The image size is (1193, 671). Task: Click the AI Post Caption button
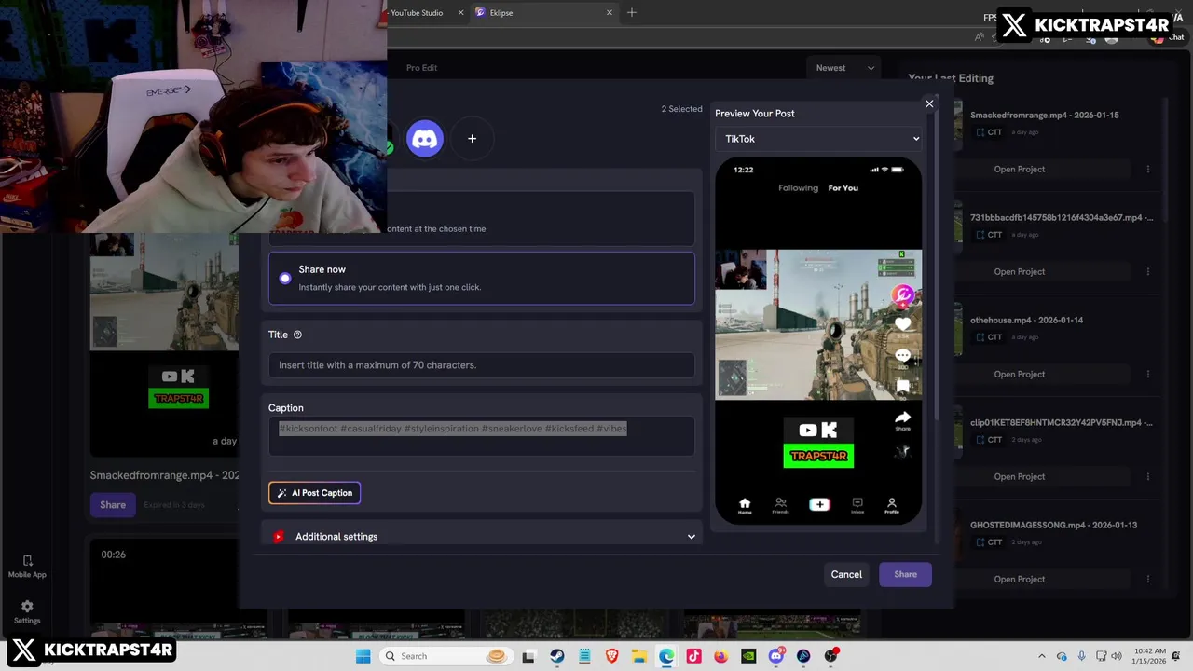[314, 493]
